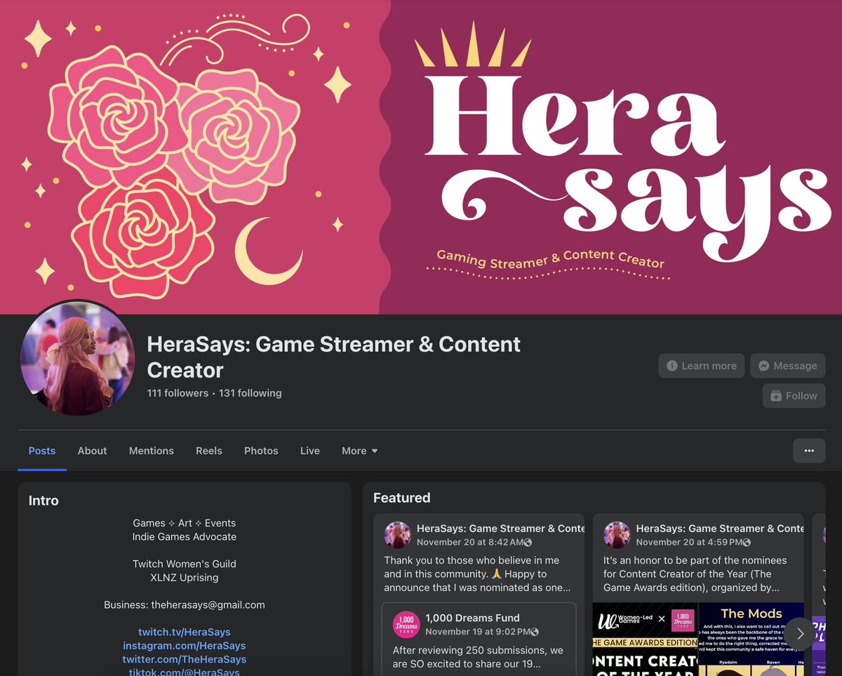This screenshot has height=676, width=842.
Task: View 131 following list
Action: coord(250,393)
